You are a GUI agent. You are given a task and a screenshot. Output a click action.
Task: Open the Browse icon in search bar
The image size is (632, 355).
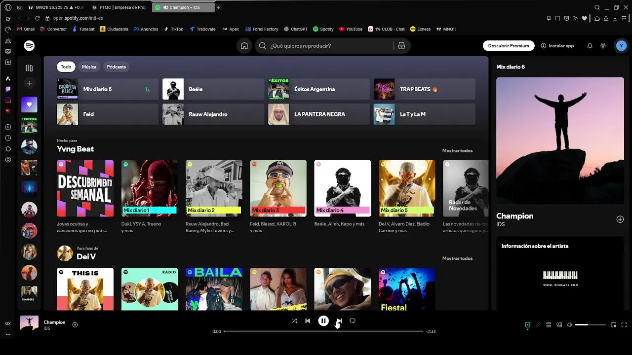coord(401,46)
